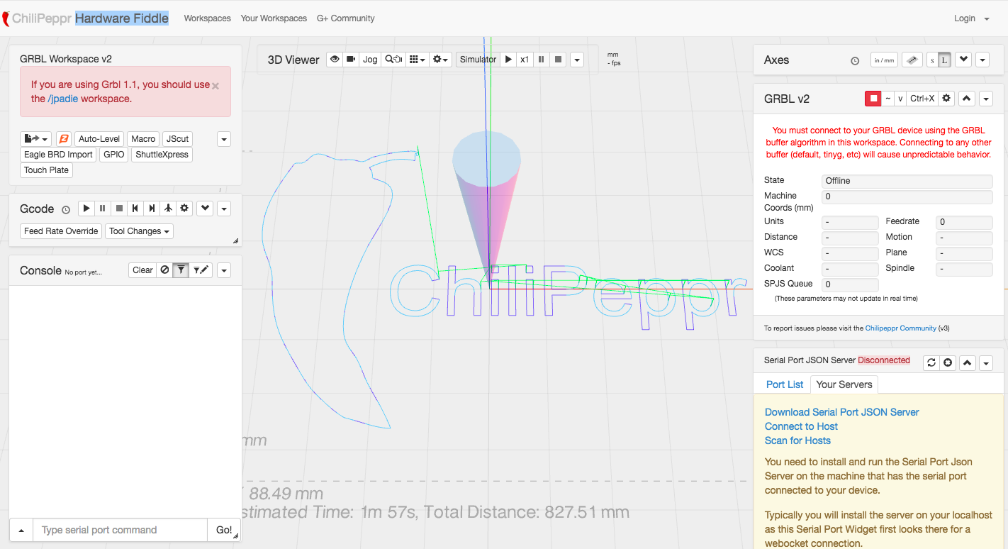Toggle the ShuttleXpress widget
This screenshot has width=1008, height=549.
162,155
